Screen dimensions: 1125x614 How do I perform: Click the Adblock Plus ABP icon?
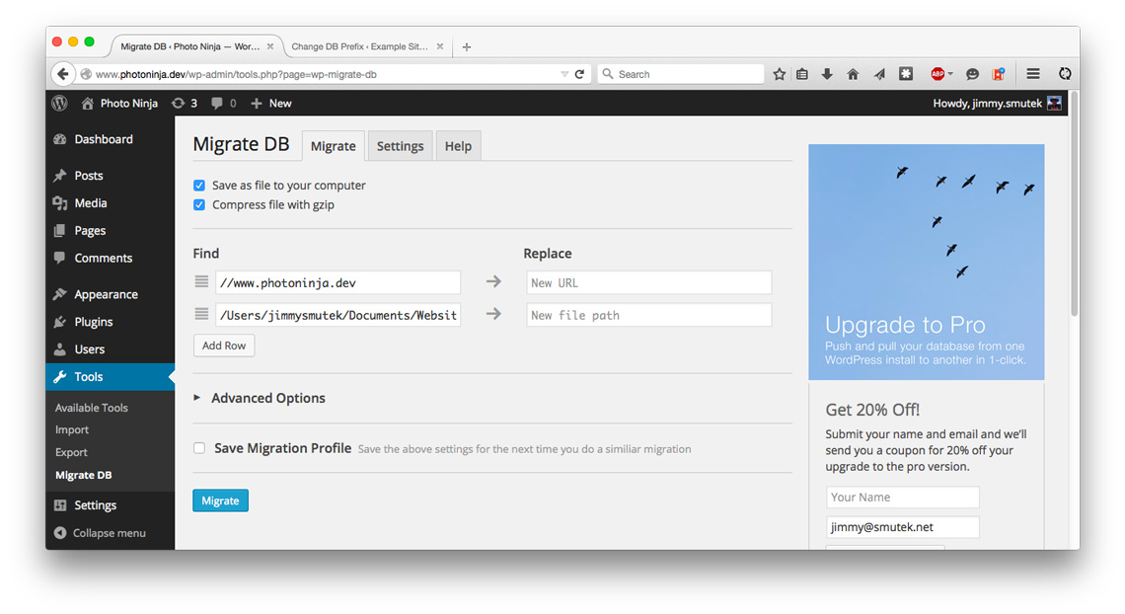point(937,74)
